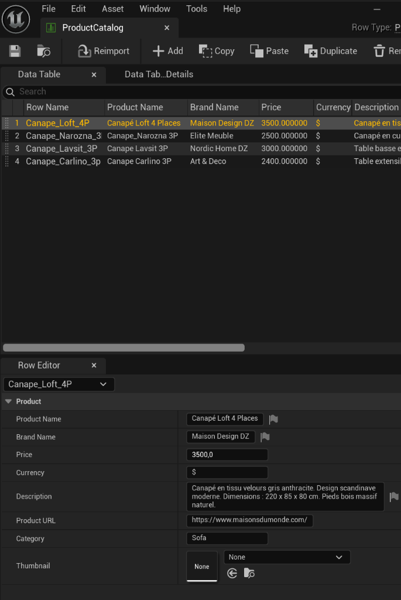Browse to asset in Content Browser icon
The width and height of the screenshot is (401, 600).
[43, 51]
